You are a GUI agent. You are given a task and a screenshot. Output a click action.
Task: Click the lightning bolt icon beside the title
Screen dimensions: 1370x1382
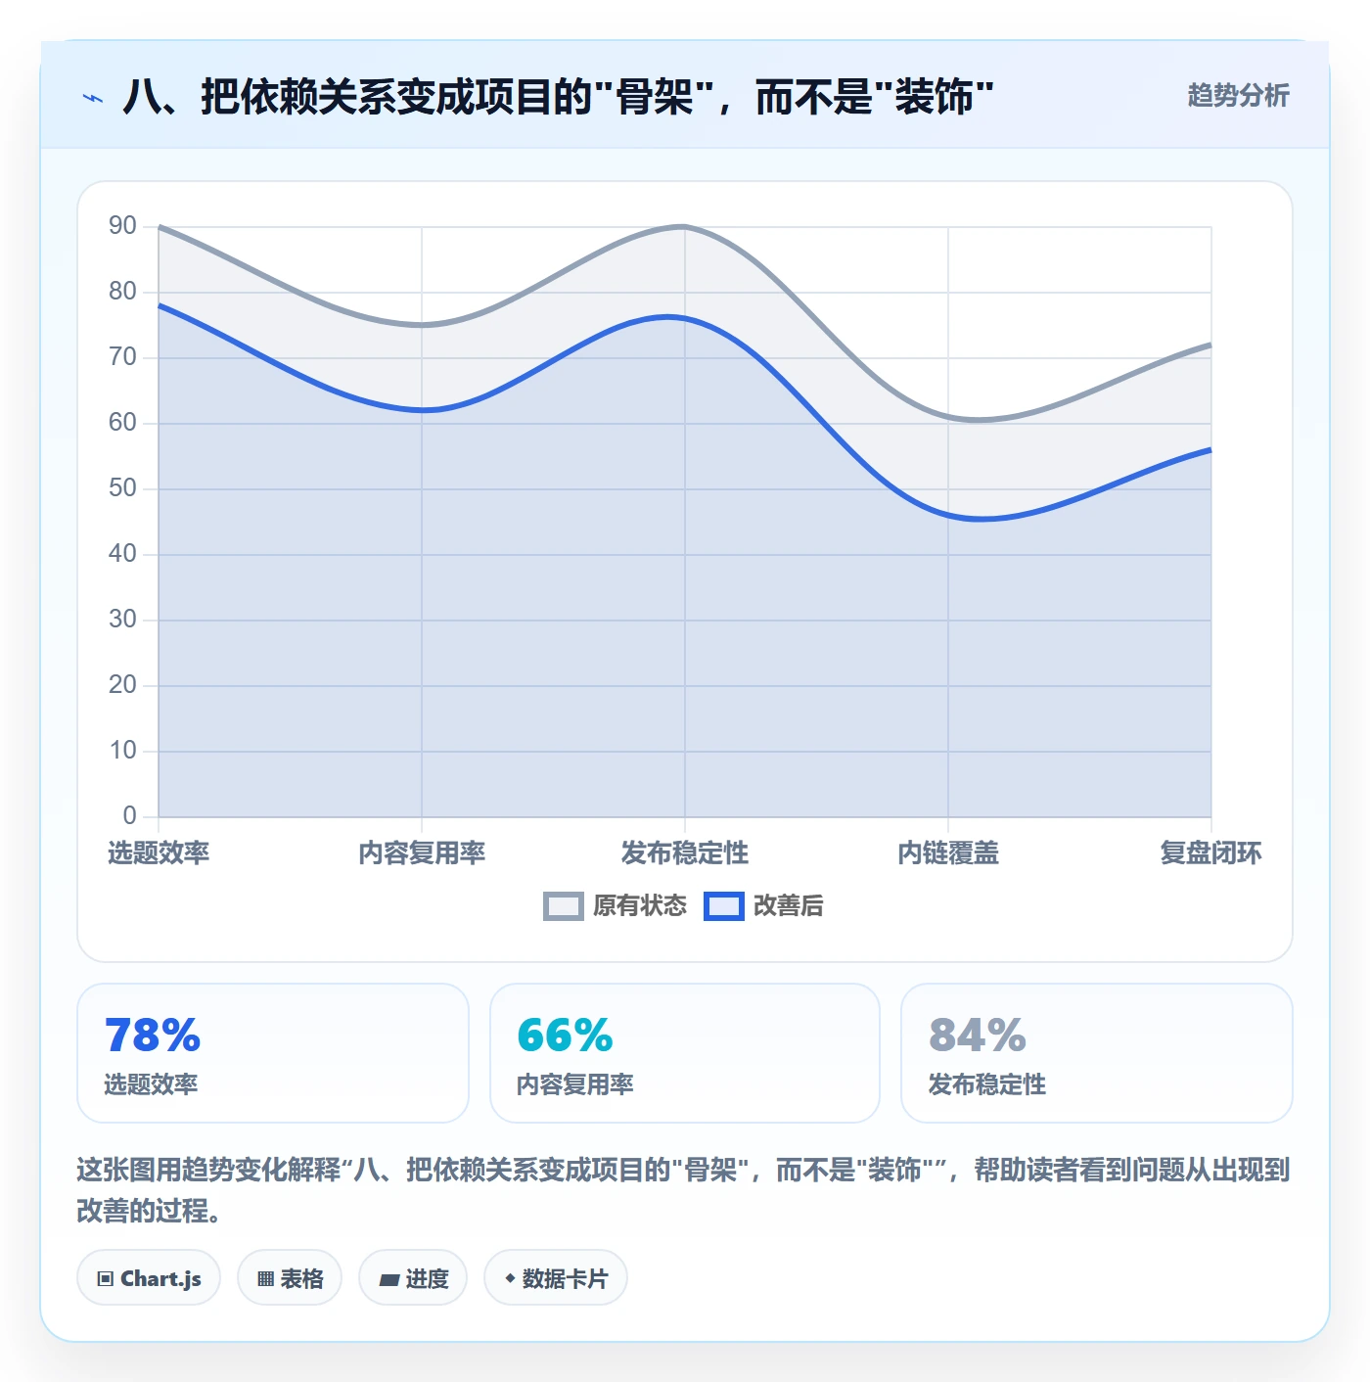pyautogui.click(x=93, y=98)
